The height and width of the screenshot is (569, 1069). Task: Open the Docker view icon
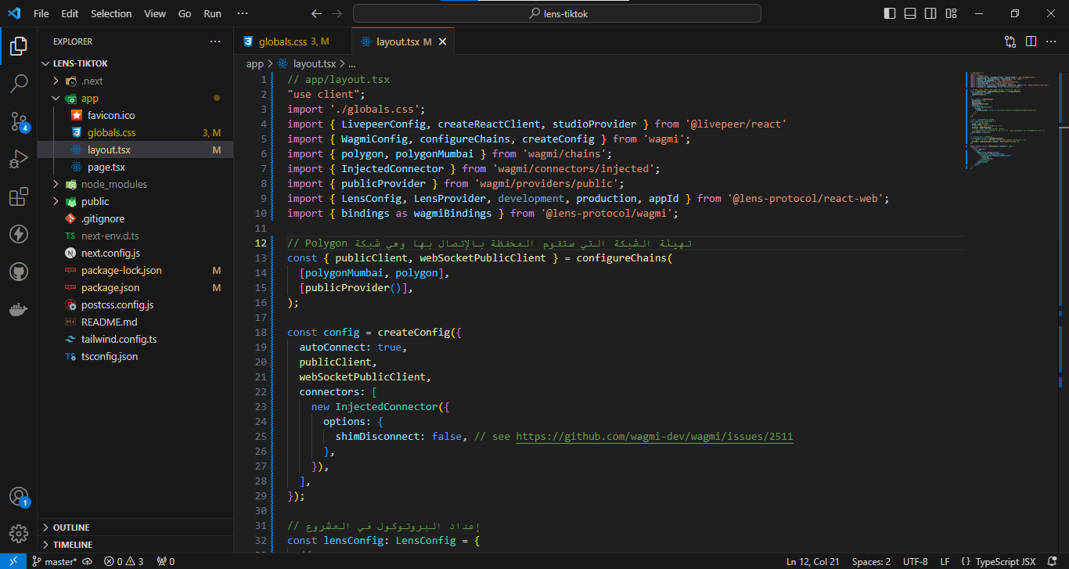(19, 310)
